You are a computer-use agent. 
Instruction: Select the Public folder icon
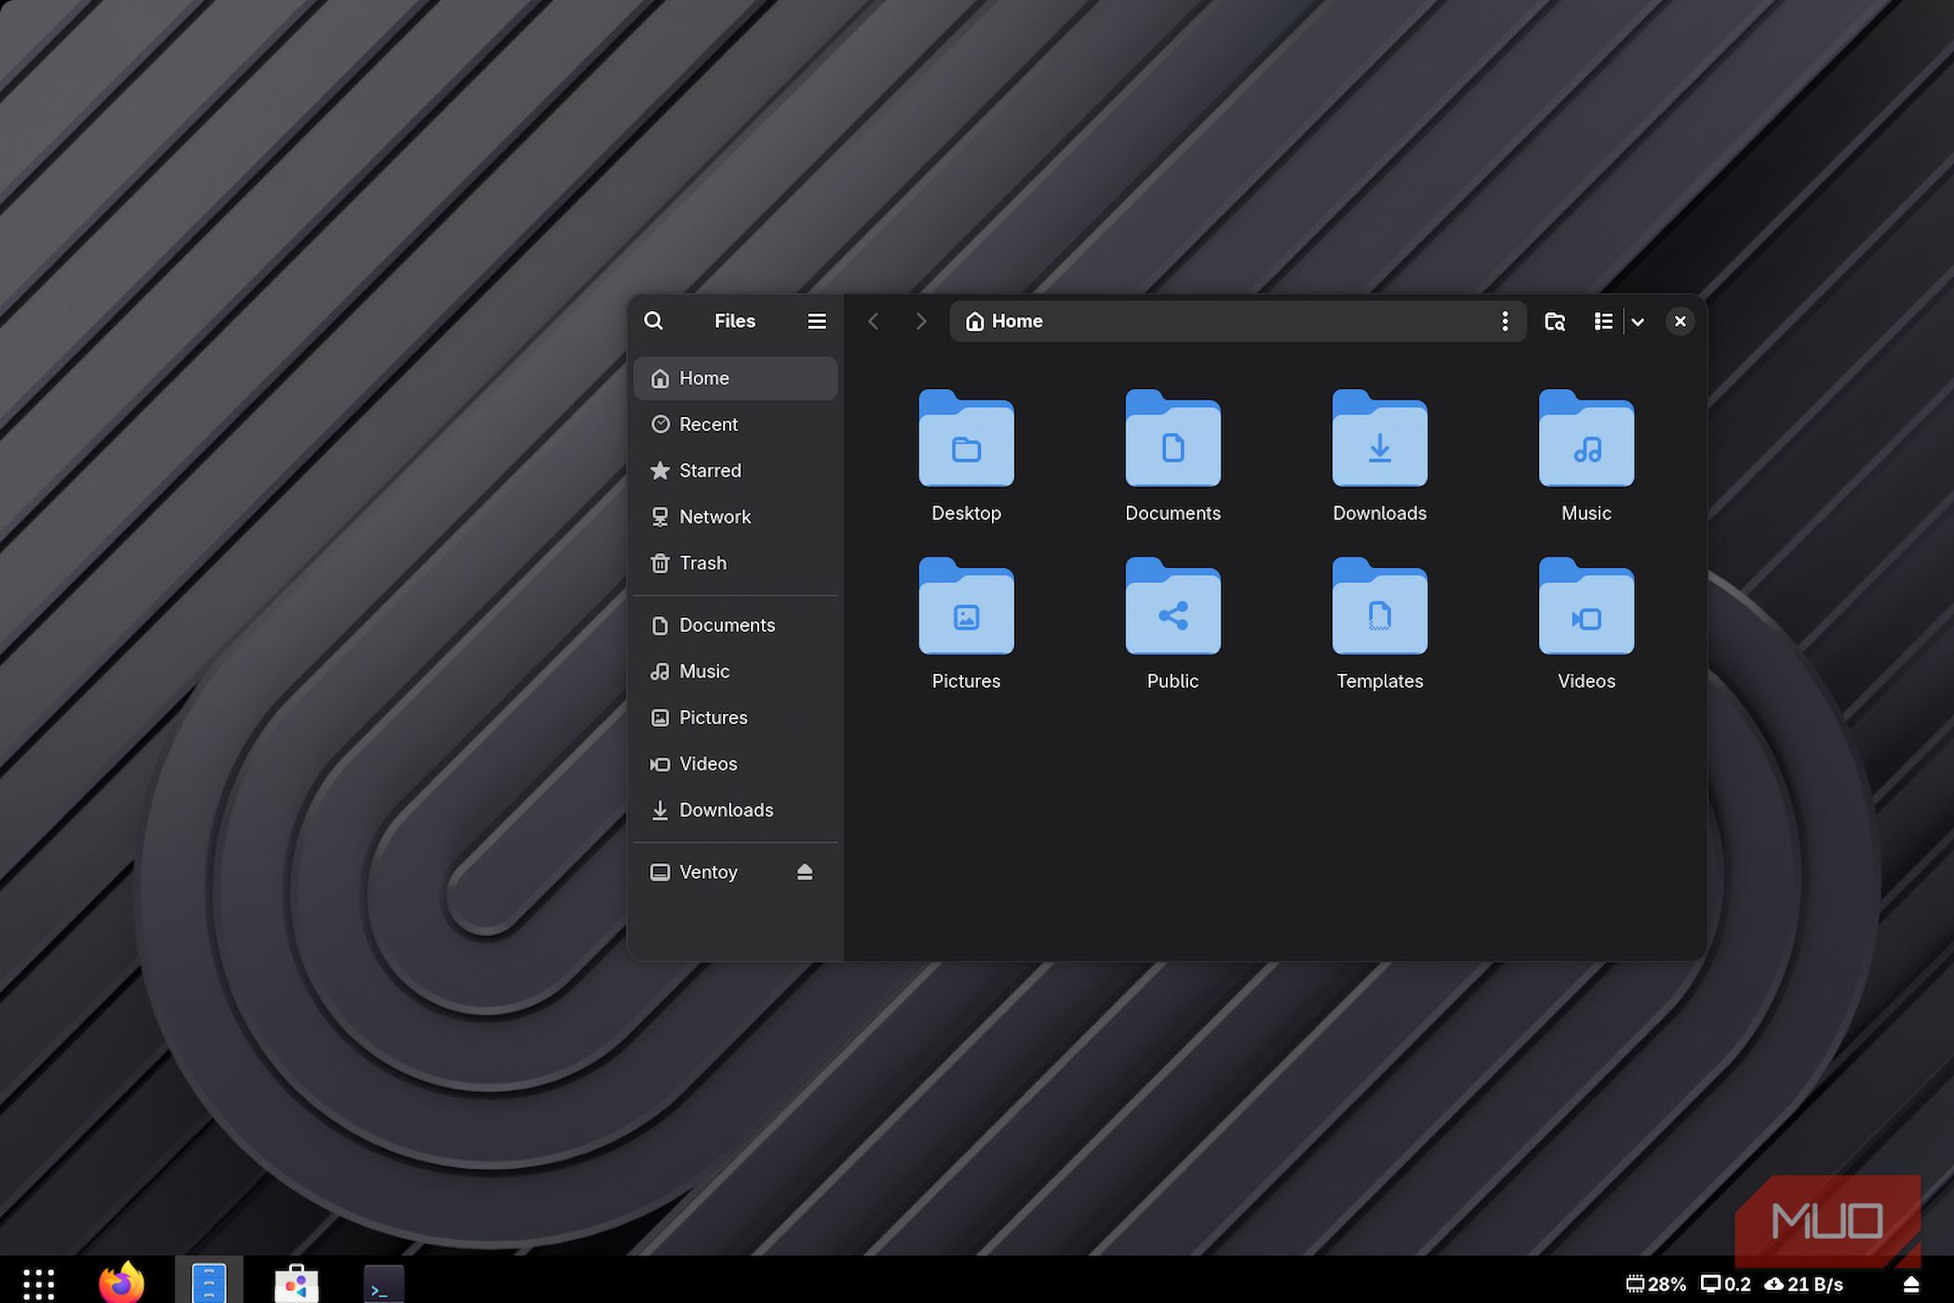click(x=1172, y=606)
